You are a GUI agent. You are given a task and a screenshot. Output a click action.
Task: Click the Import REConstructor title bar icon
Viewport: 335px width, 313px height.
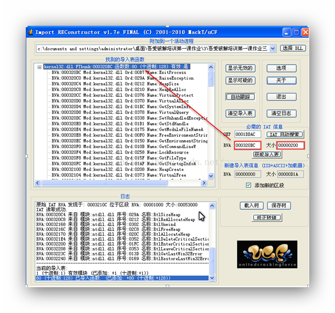point(31,32)
